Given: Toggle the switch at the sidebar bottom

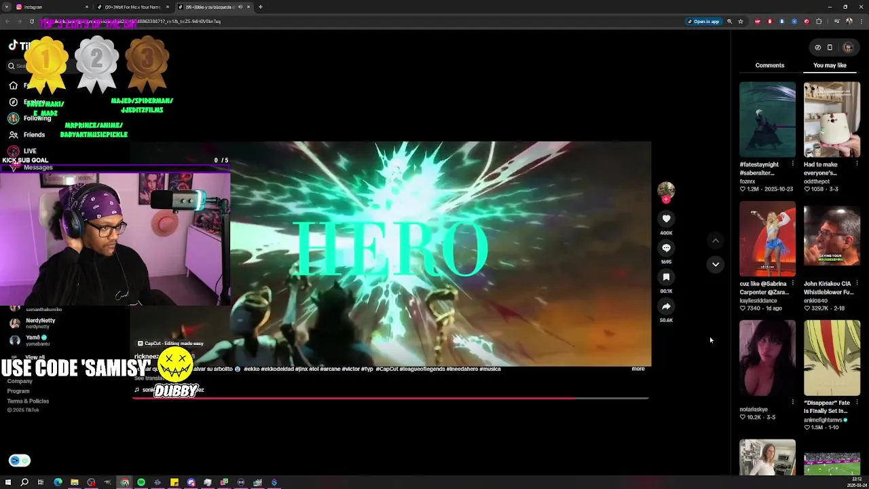Looking at the screenshot, I should (20, 460).
